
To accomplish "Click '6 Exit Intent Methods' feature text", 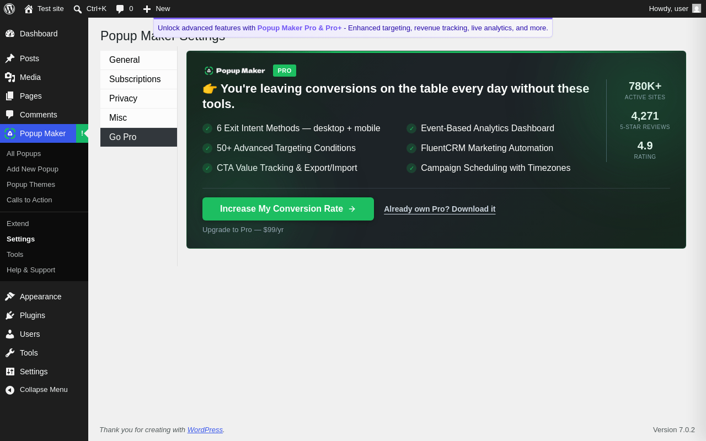I will [x=298, y=128].
